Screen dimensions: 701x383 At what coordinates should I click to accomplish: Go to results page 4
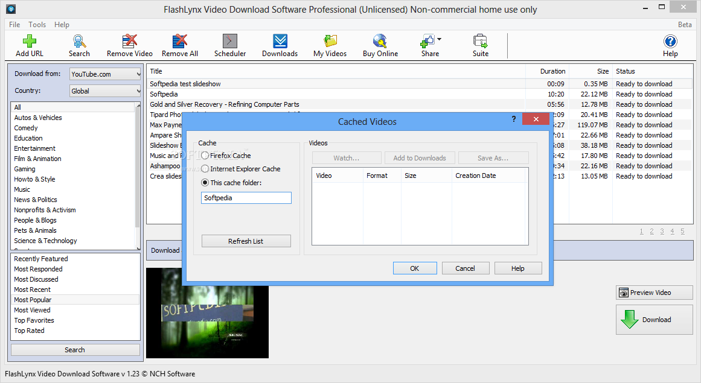(673, 231)
